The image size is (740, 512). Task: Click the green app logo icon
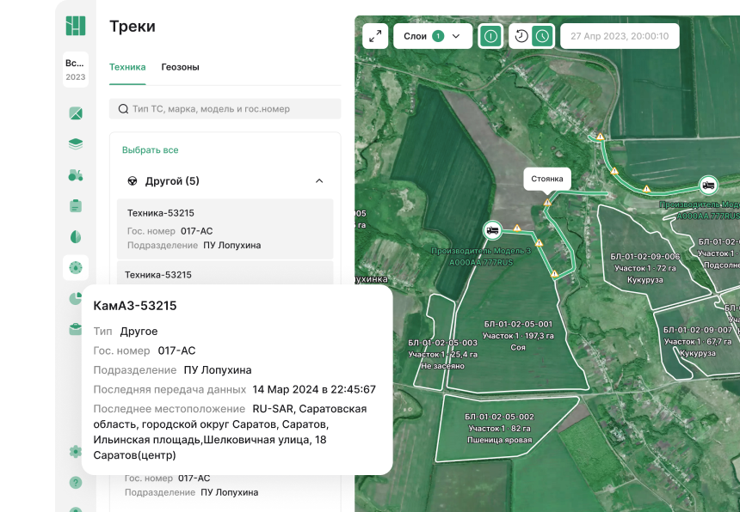pyautogui.click(x=76, y=26)
